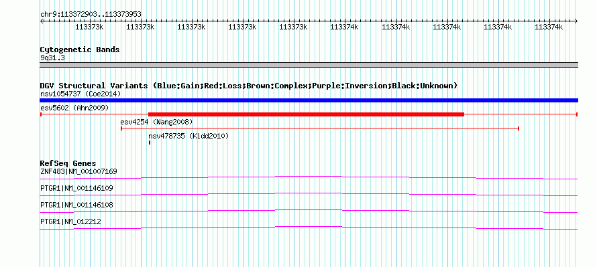Select the PTGR1 NM_012212 magenta transcript line
This screenshot has width=597, height=267.
coord(309,228)
